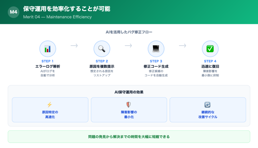Click description 障害影響を最小限に抑制
The height and width of the screenshot is (148, 258).
click(x=210, y=73)
